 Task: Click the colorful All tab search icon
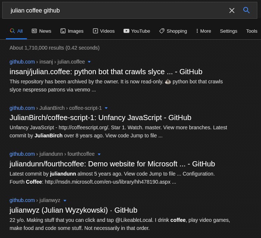[12, 31]
